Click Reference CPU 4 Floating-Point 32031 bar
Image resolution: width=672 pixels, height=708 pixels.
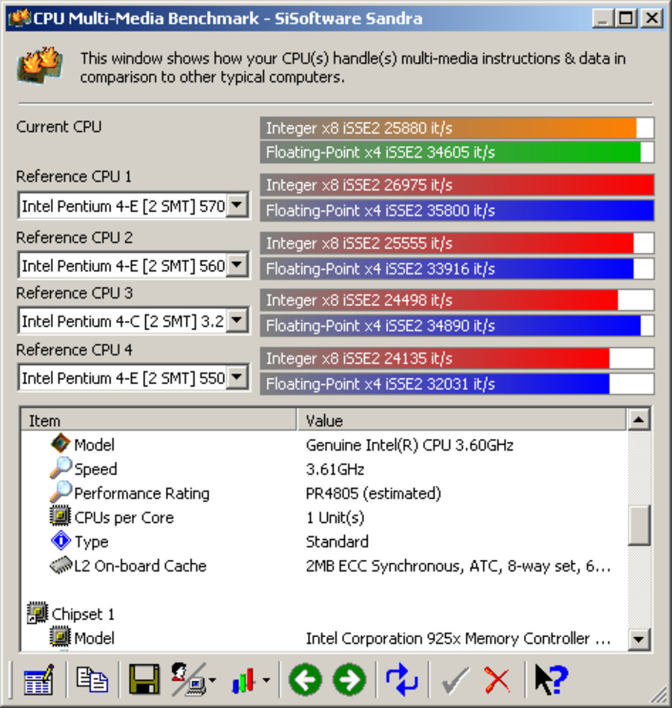point(457,384)
